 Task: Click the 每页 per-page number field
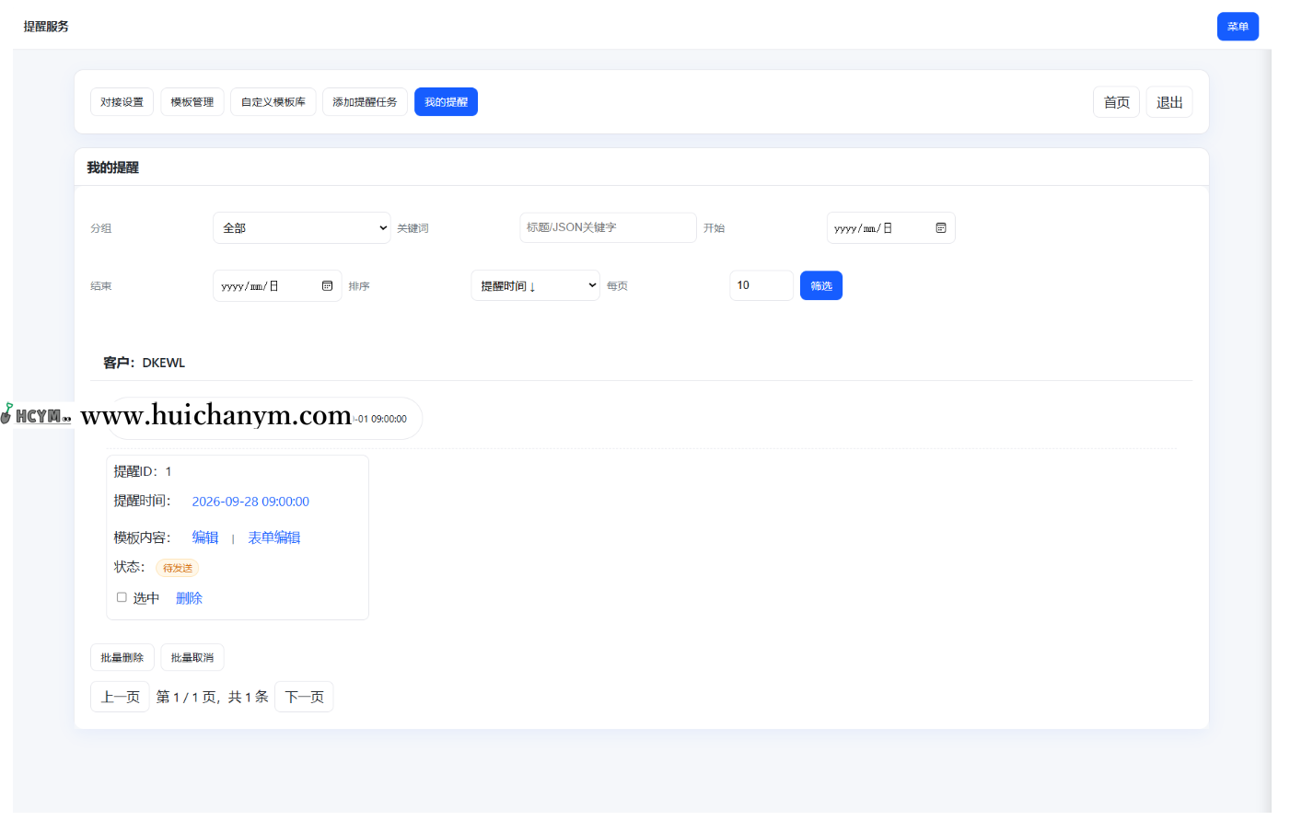tap(761, 286)
